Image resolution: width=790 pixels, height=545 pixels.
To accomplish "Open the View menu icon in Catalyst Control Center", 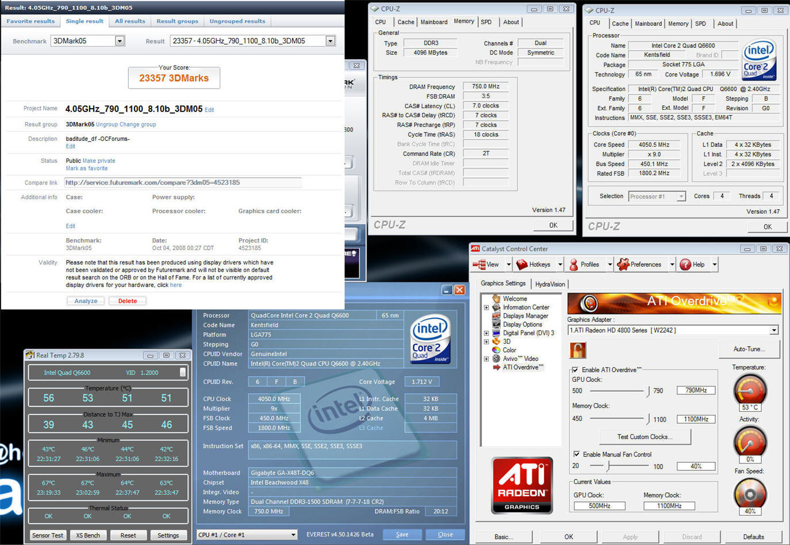I will [x=478, y=264].
